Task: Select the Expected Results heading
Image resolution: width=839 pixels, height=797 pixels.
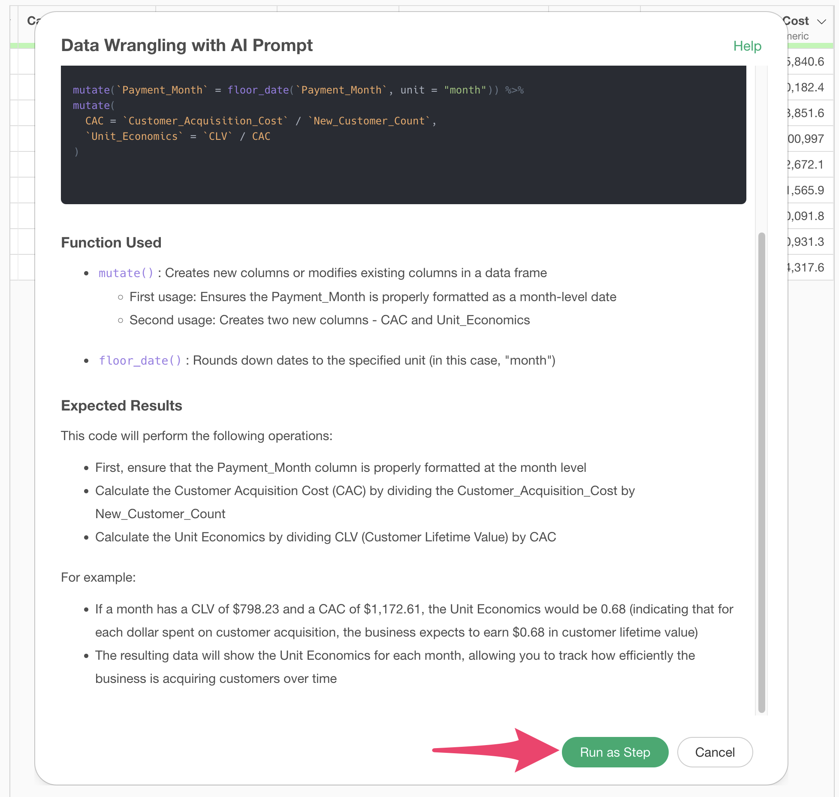Action: [x=121, y=405]
